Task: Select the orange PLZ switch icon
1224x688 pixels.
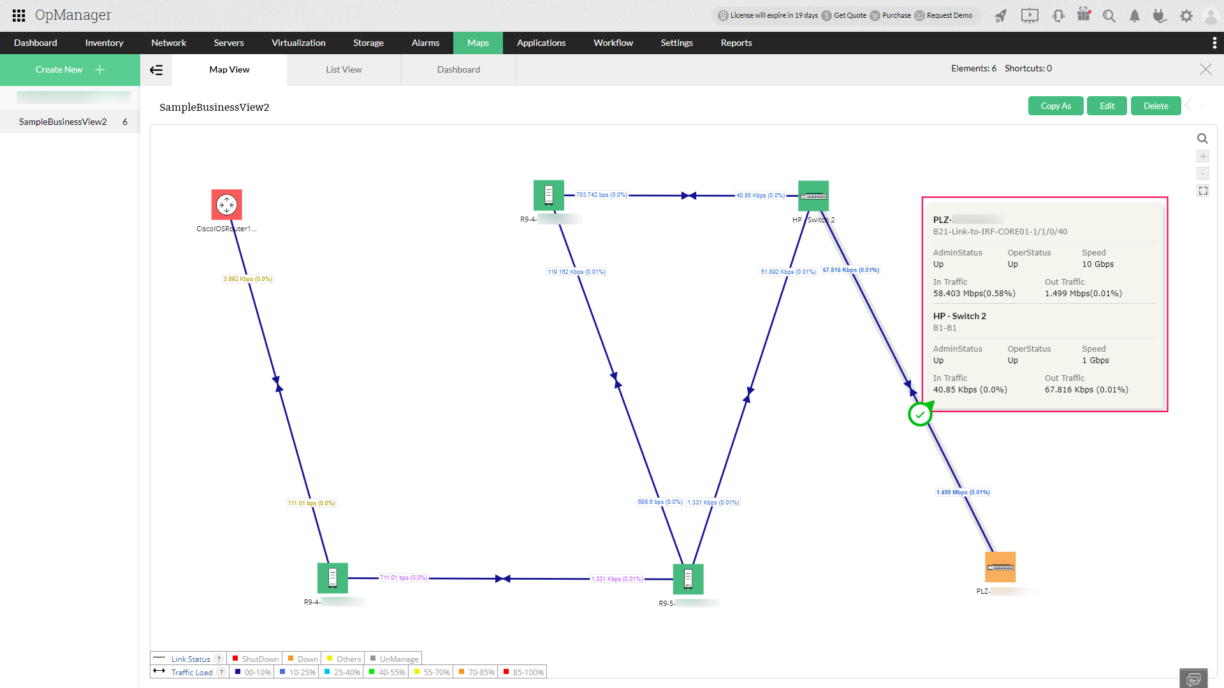Action: pyautogui.click(x=1000, y=567)
